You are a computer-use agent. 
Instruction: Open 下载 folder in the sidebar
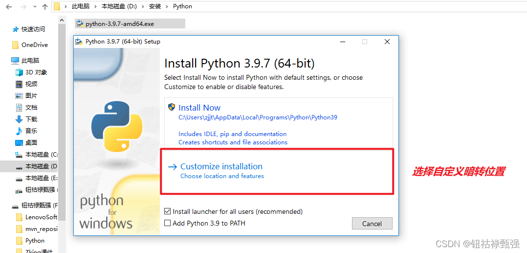(x=31, y=119)
